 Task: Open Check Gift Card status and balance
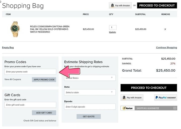40,120
